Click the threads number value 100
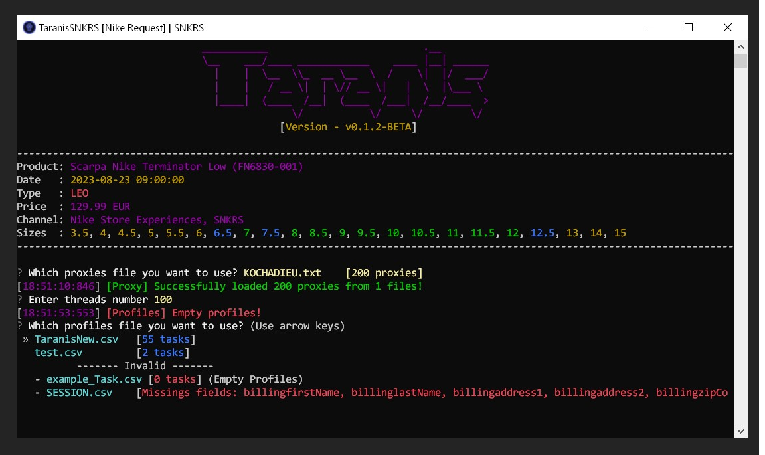This screenshot has width=765, height=455. [163, 300]
